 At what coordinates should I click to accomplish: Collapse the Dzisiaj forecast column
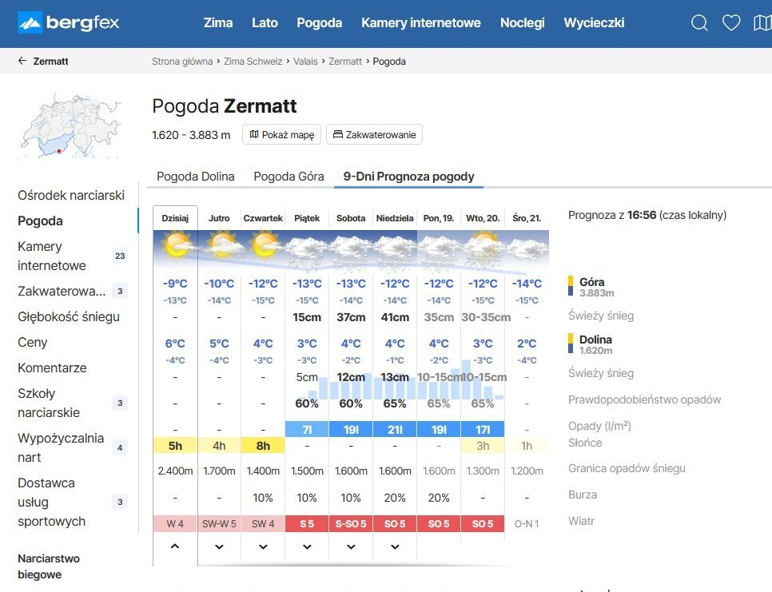(x=175, y=546)
